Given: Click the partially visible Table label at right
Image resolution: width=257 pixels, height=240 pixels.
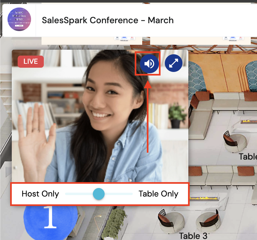Looking at the screenshot, I should pos(248,157).
